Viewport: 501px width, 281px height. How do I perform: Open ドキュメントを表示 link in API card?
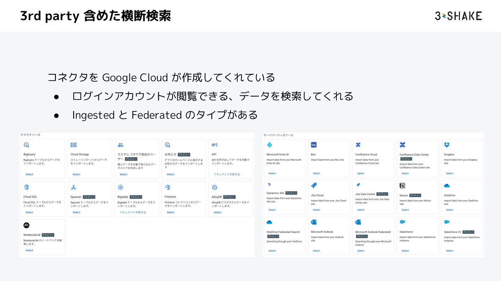(x=226, y=174)
